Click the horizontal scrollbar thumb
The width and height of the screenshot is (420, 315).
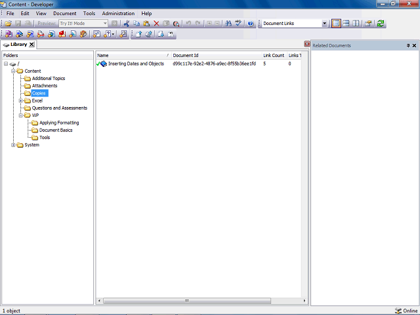click(x=187, y=301)
